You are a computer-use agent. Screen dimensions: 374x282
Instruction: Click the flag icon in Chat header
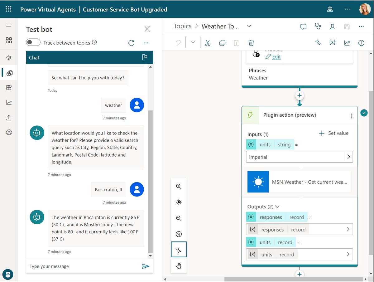[x=145, y=57]
